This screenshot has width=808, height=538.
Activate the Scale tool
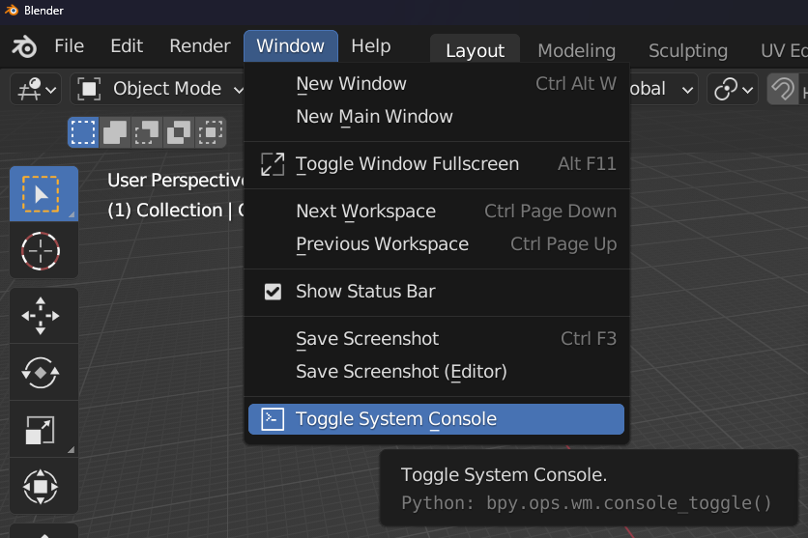pyautogui.click(x=43, y=430)
